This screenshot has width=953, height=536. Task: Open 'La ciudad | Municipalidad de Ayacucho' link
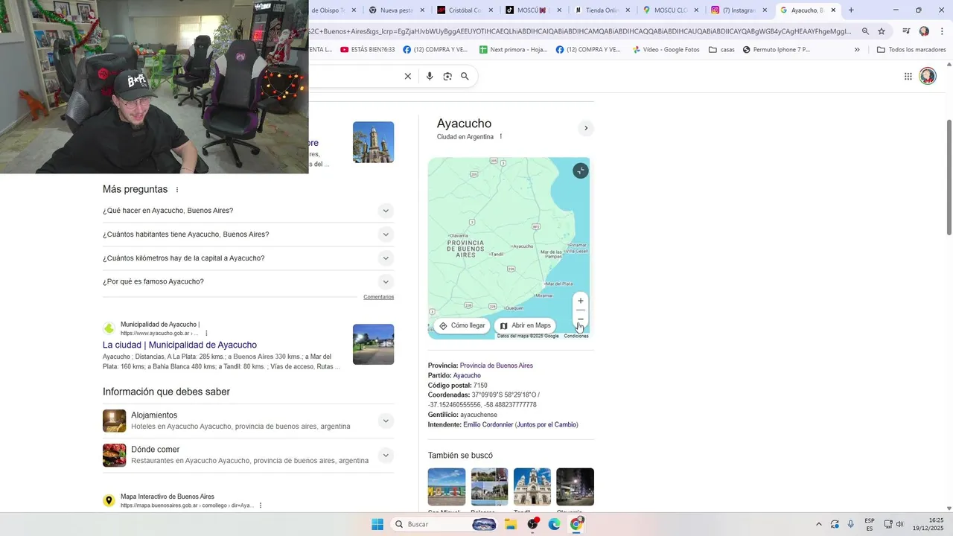(179, 345)
